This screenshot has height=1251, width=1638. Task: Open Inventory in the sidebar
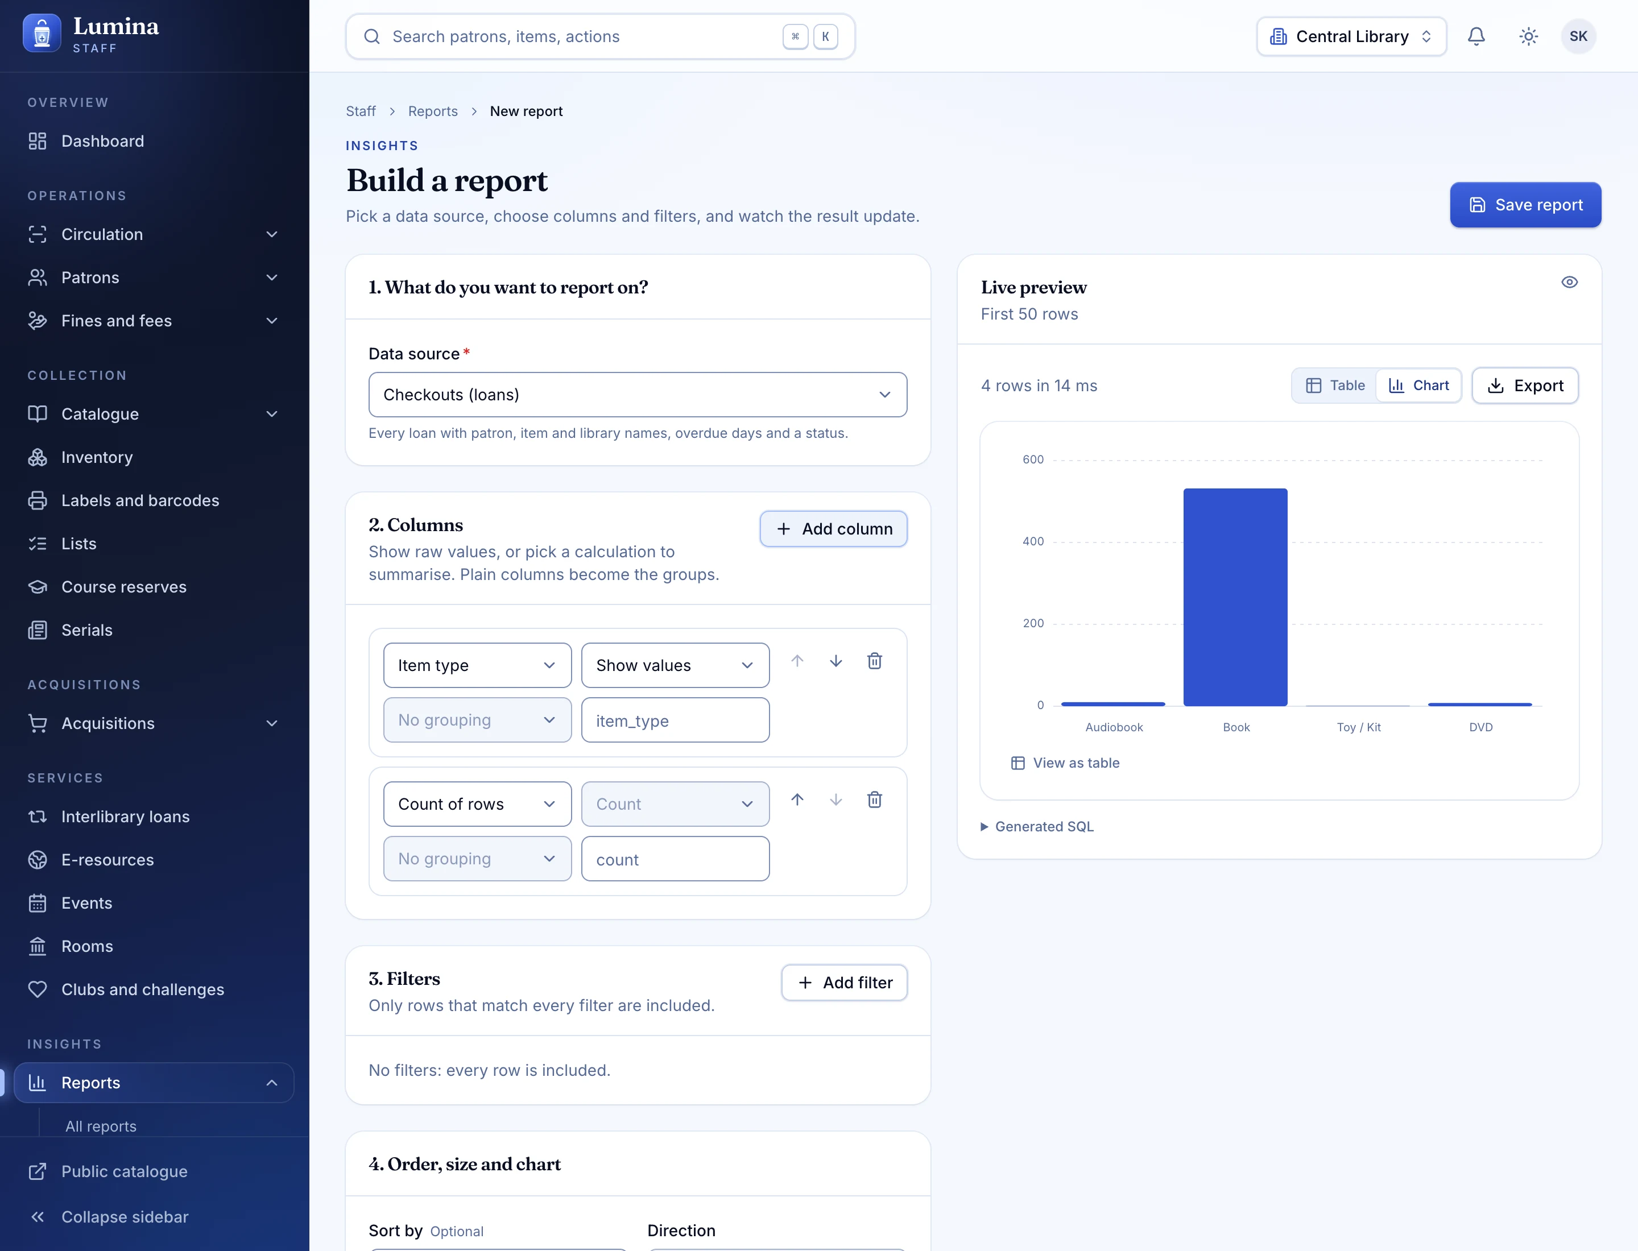154,457
